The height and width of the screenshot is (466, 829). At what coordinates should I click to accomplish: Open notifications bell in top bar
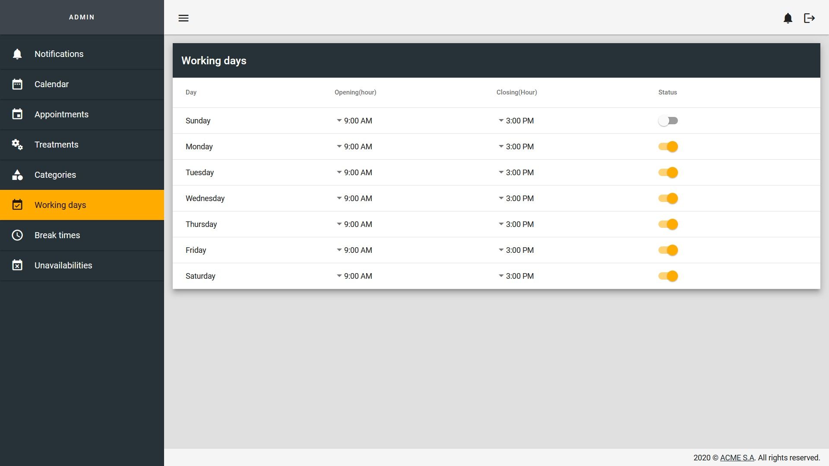(x=788, y=18)
